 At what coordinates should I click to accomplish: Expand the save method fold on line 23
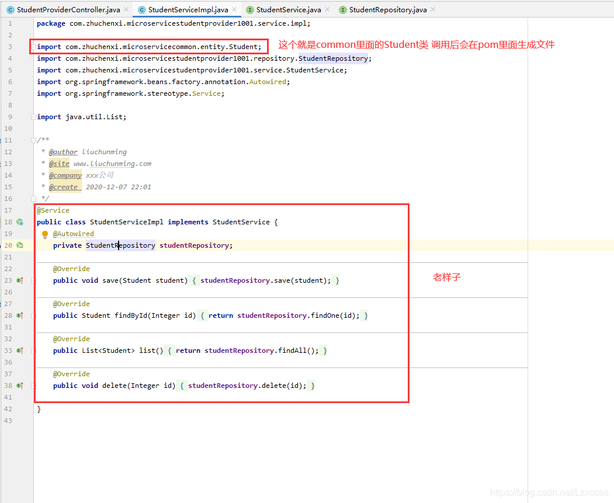[x=33, y=280]
